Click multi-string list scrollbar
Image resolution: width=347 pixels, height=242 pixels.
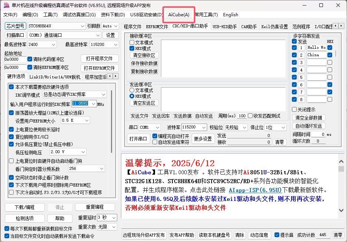pyautogui.click(x=336, y=53)
